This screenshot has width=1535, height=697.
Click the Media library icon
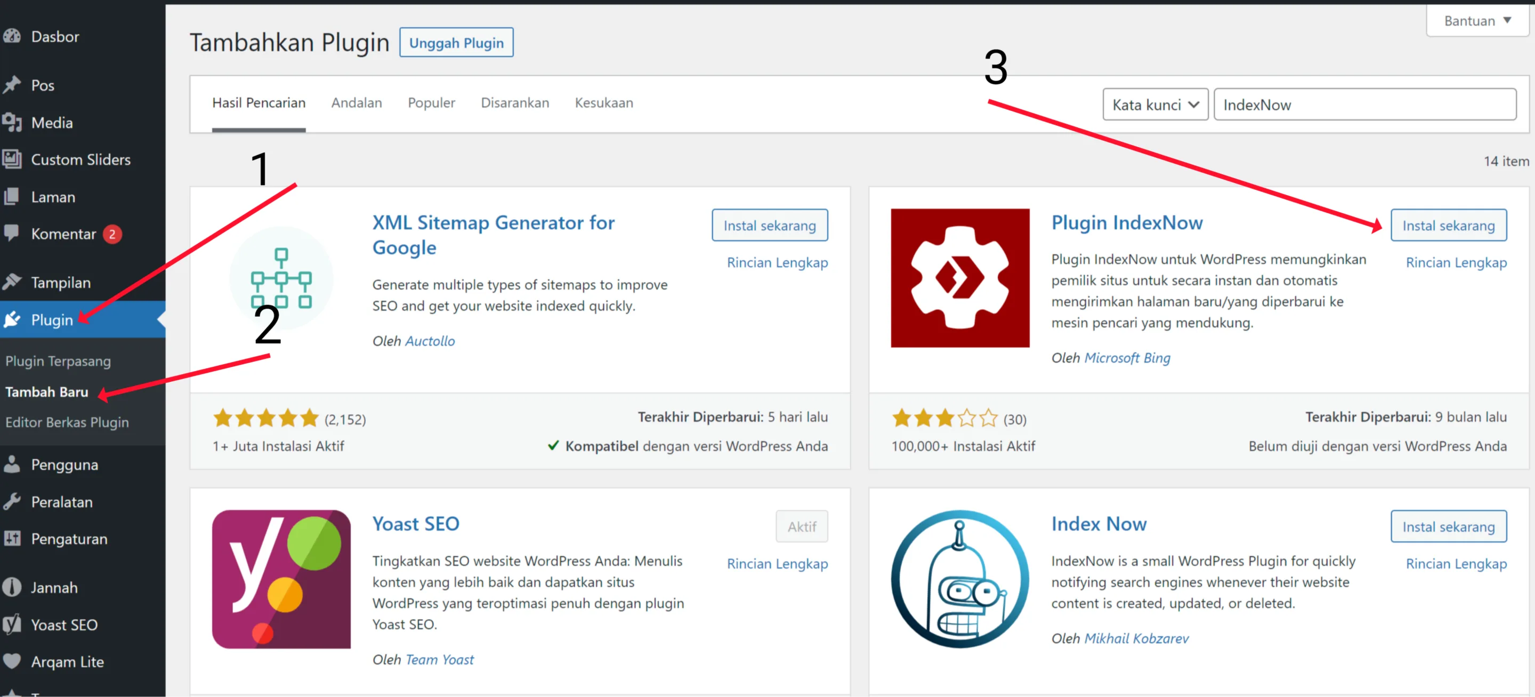[x=12, y=123]
